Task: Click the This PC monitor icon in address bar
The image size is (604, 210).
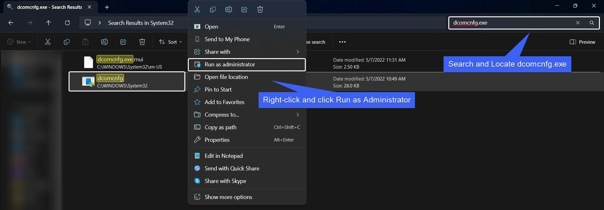Action: [88, 23]
